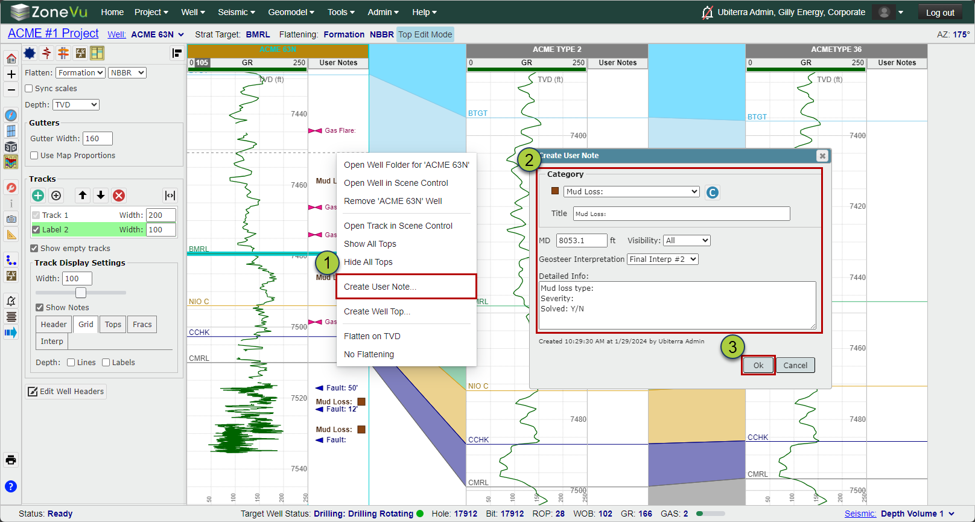Open the blue grid map view

pos(11,131)
